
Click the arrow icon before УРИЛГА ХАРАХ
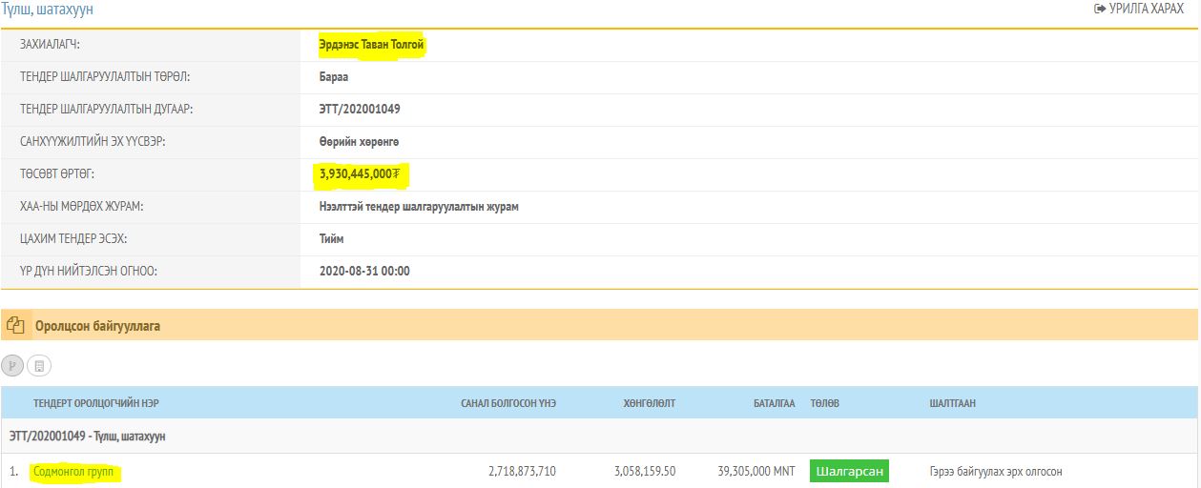pyautogui.click(x=1099, y=9)
